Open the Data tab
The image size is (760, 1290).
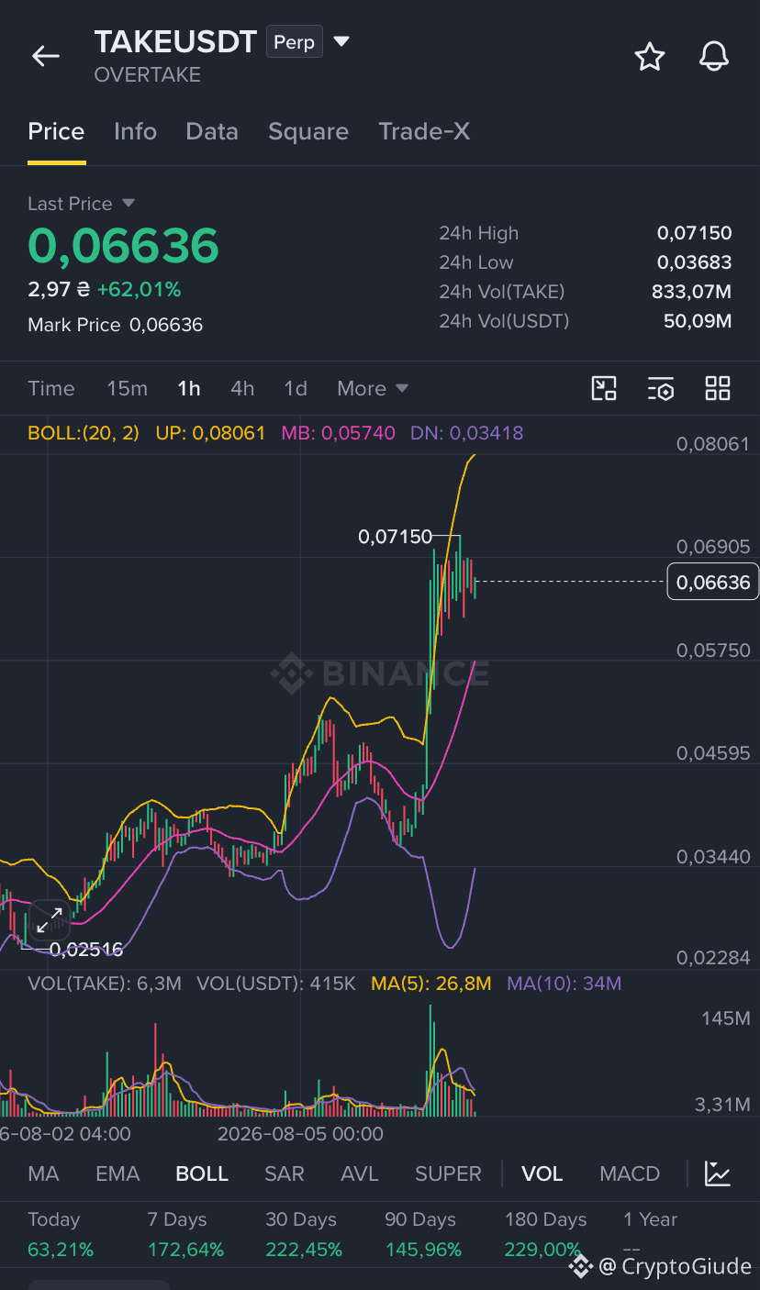(212, 131)
